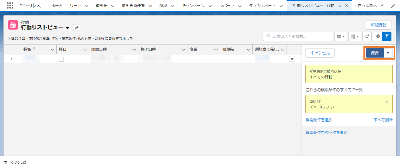Expand the 件名 column header menu
Image resolution: width=400 pixels, height=168 pixels.
point(53,50)
